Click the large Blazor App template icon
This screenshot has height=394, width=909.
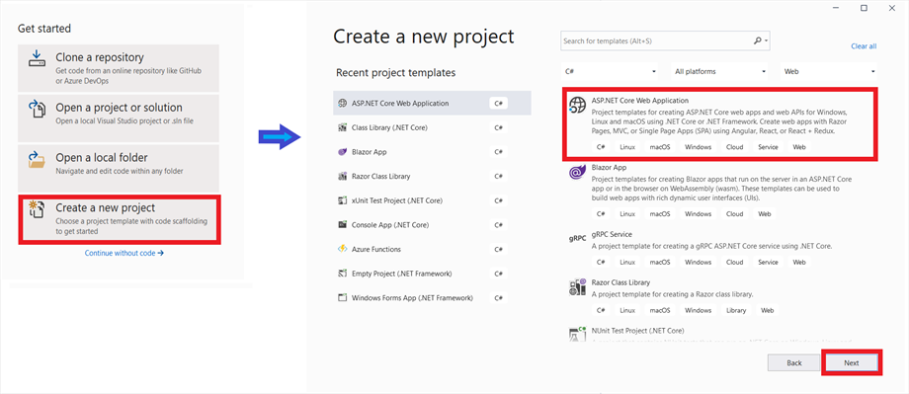(577, 172)
